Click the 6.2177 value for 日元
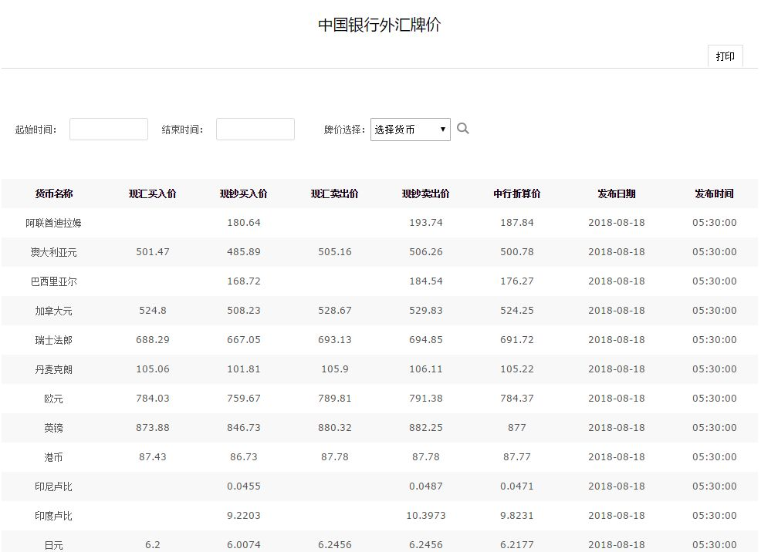 [x=517, y=545]
